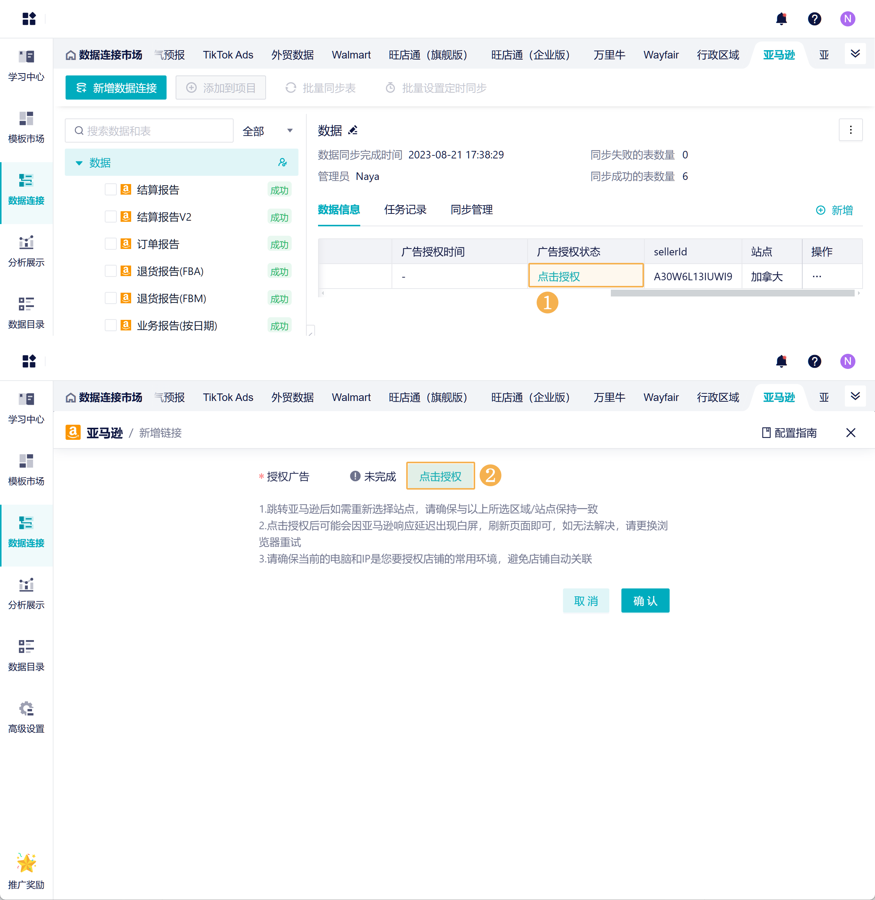The height and width of the screenshot is (900, 875).
Task: Click the 确认 button
Action: click(x=645, y=601)
